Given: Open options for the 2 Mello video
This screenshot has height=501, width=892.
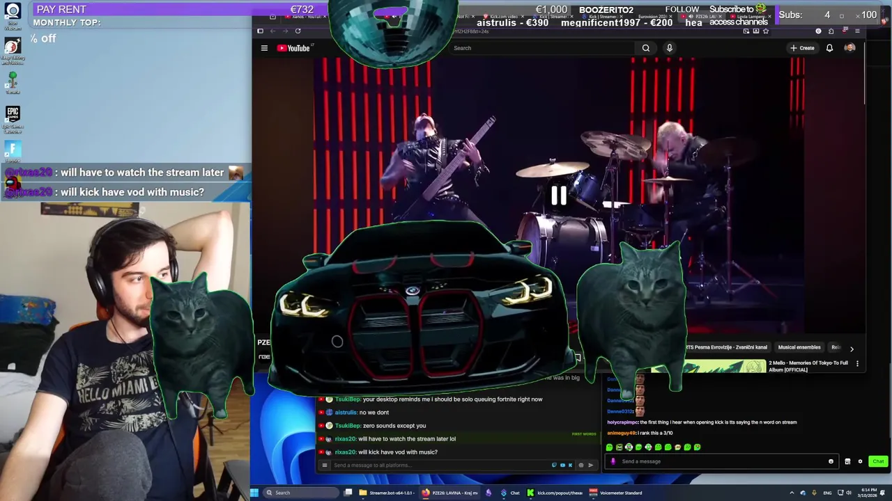Looking at the screenshot, I should (857, 363).
